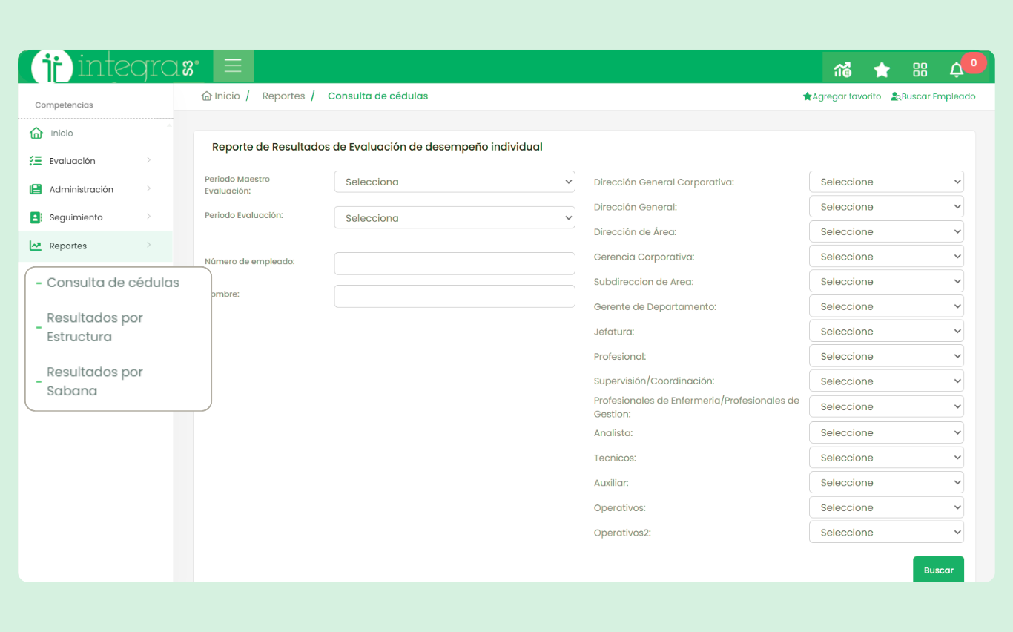
Task: Select Resultados por Estructura submenu item
Action: (x=94, y=327)
